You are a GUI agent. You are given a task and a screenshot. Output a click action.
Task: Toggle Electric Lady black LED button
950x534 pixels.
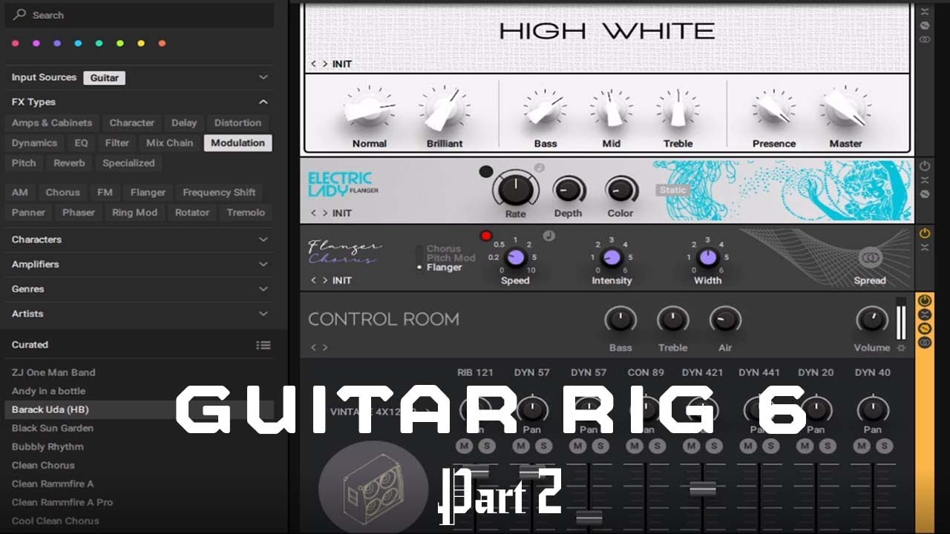(x=486, y=171)
